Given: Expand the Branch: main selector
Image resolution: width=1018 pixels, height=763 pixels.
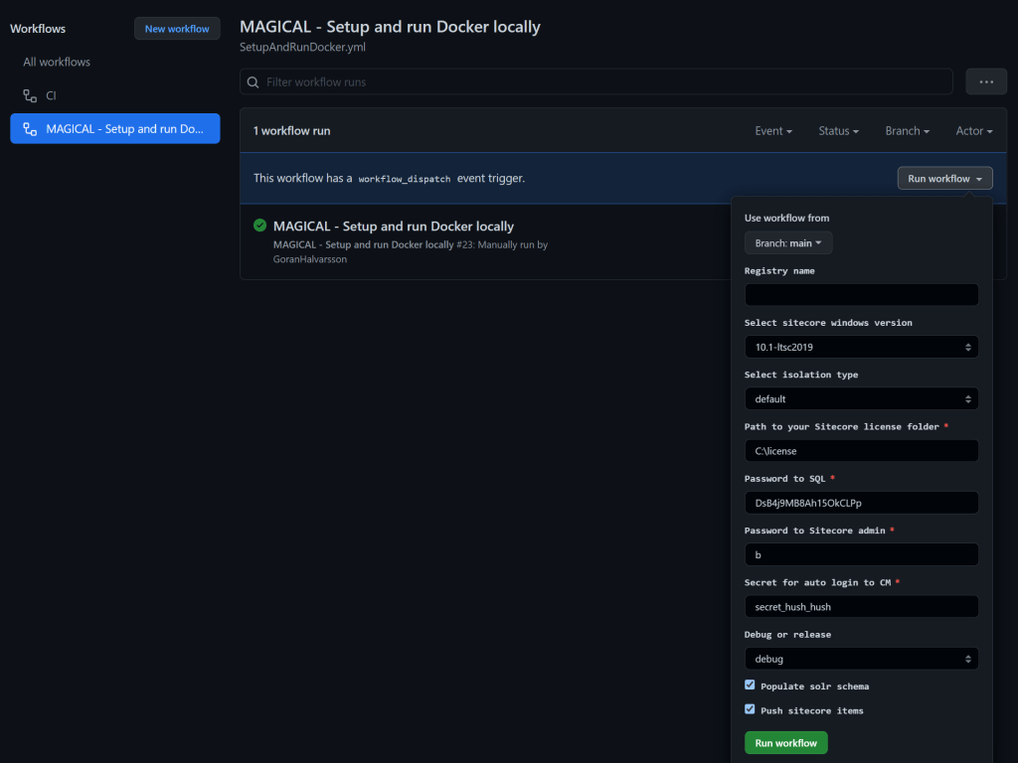Looking at the screenshot, I should tap(788, 243).
